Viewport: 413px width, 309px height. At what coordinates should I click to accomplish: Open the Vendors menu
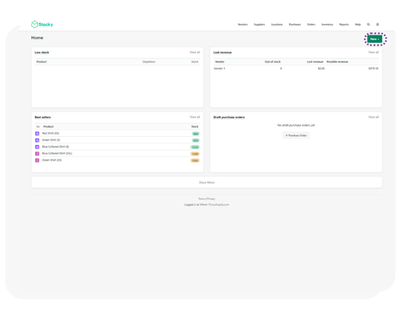coord(242,25)
